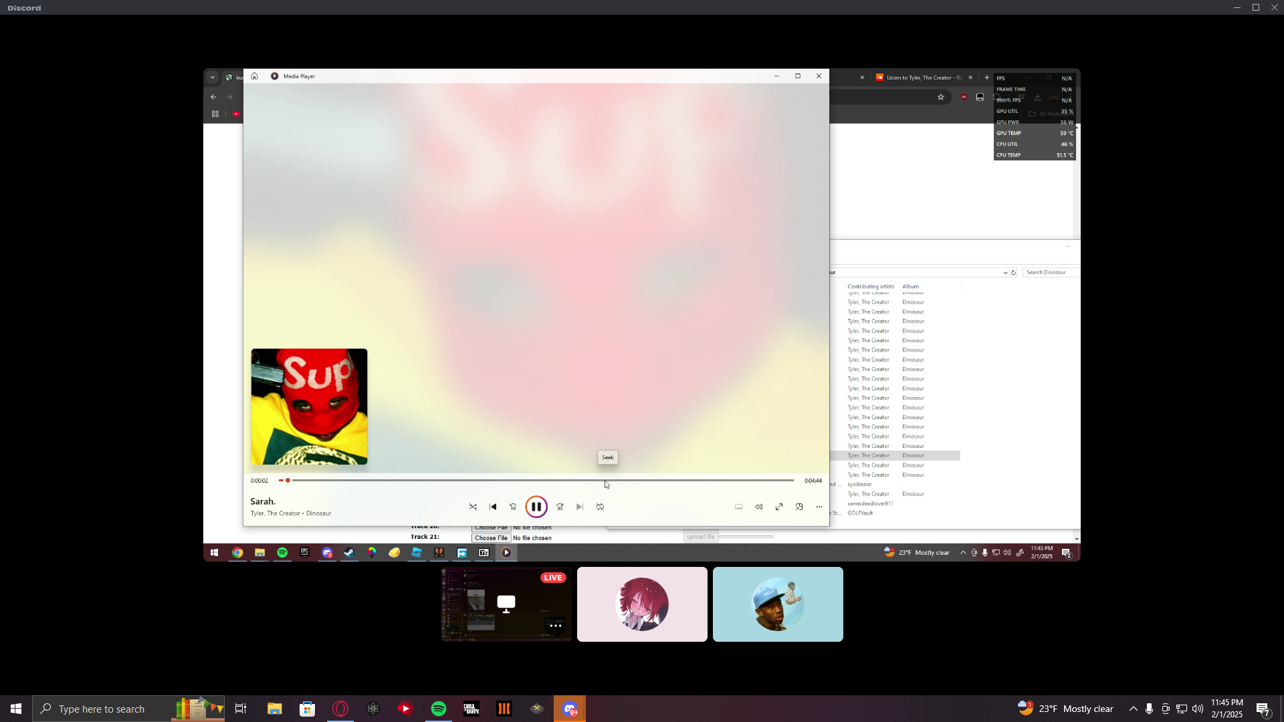Open Media Player more options menu

coord(819,507)
